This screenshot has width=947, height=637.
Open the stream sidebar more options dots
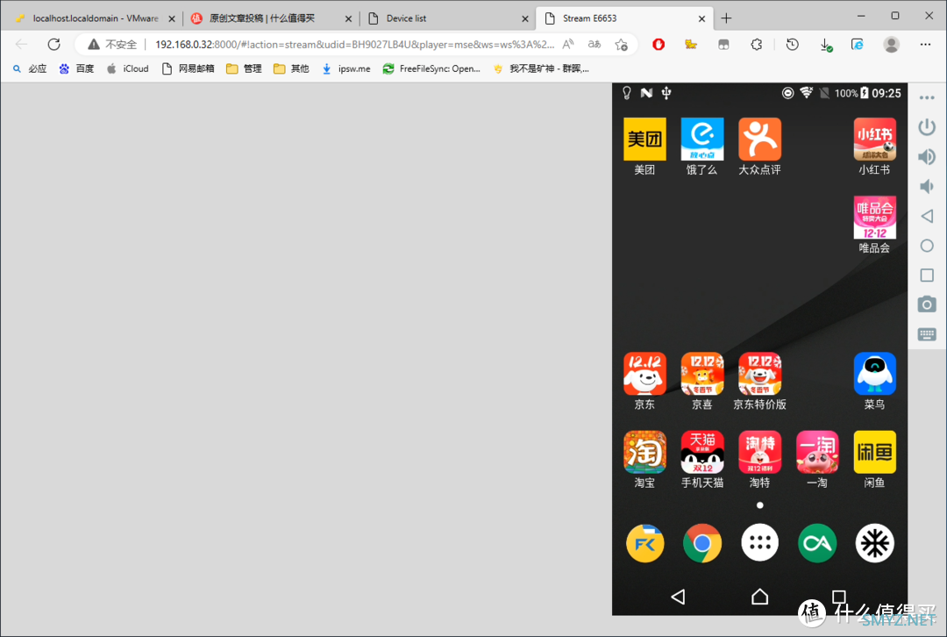(927, 98)
